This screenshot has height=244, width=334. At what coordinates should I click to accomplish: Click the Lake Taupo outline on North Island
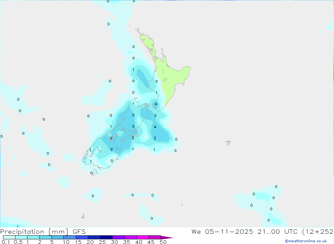[165, 80]
